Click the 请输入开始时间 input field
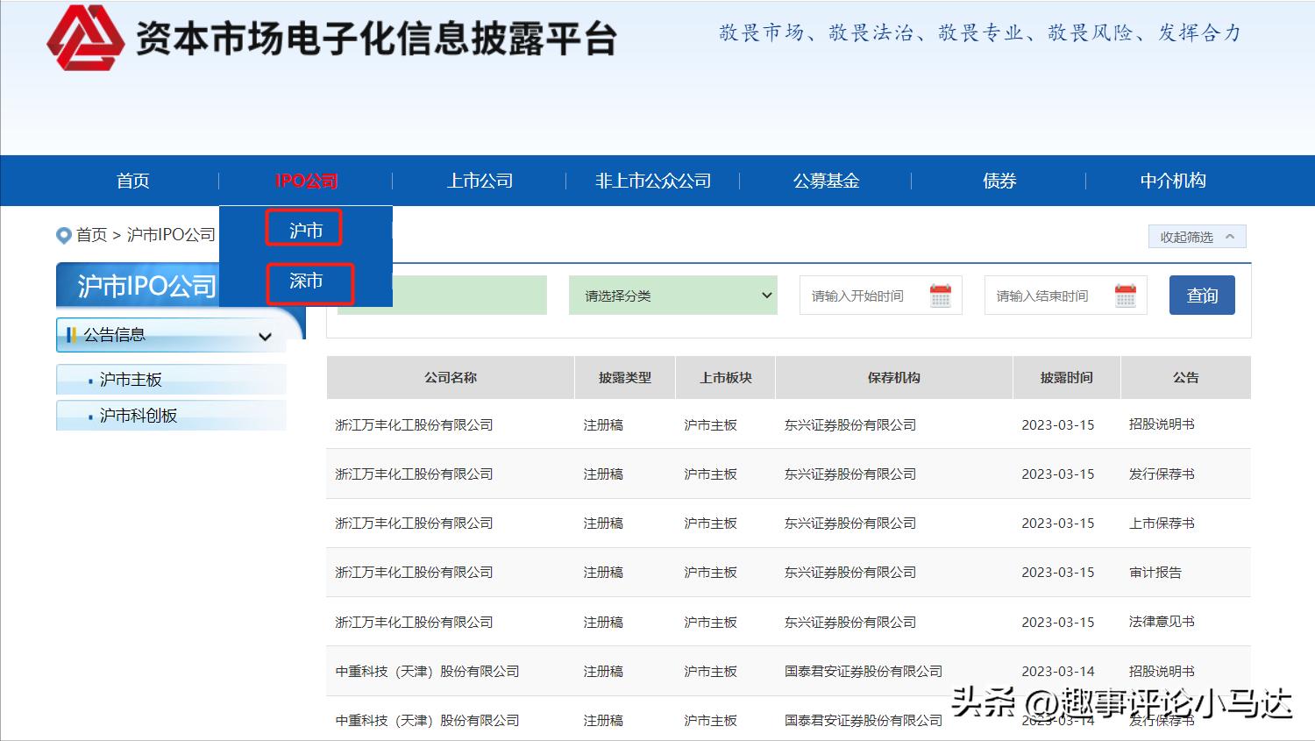Screen dimensions: 1315x741 coord(859,296)
